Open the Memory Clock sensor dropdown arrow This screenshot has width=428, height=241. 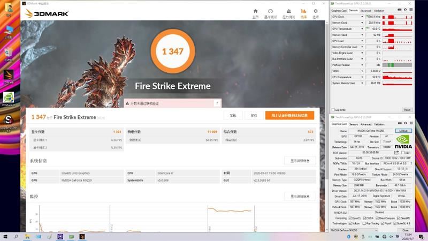[x=362, y=23]
